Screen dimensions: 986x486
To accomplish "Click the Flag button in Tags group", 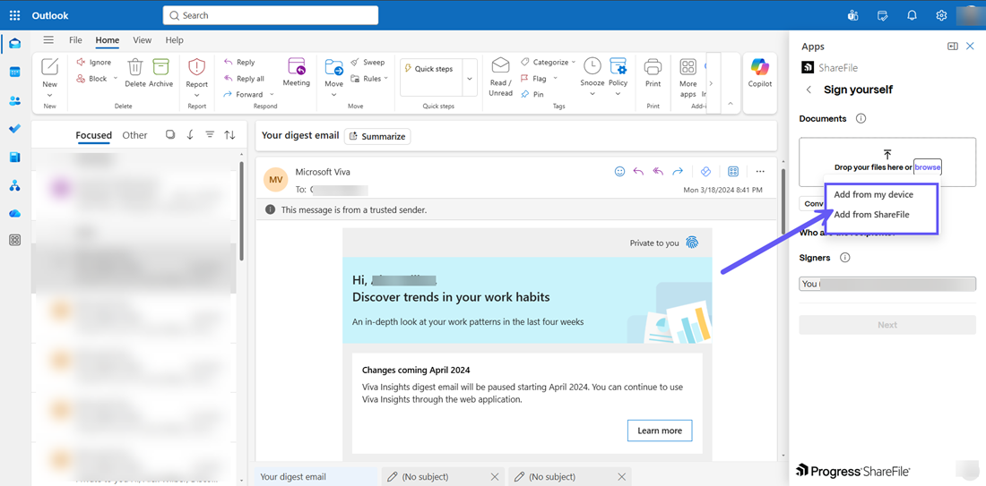I will pos(533,79).
